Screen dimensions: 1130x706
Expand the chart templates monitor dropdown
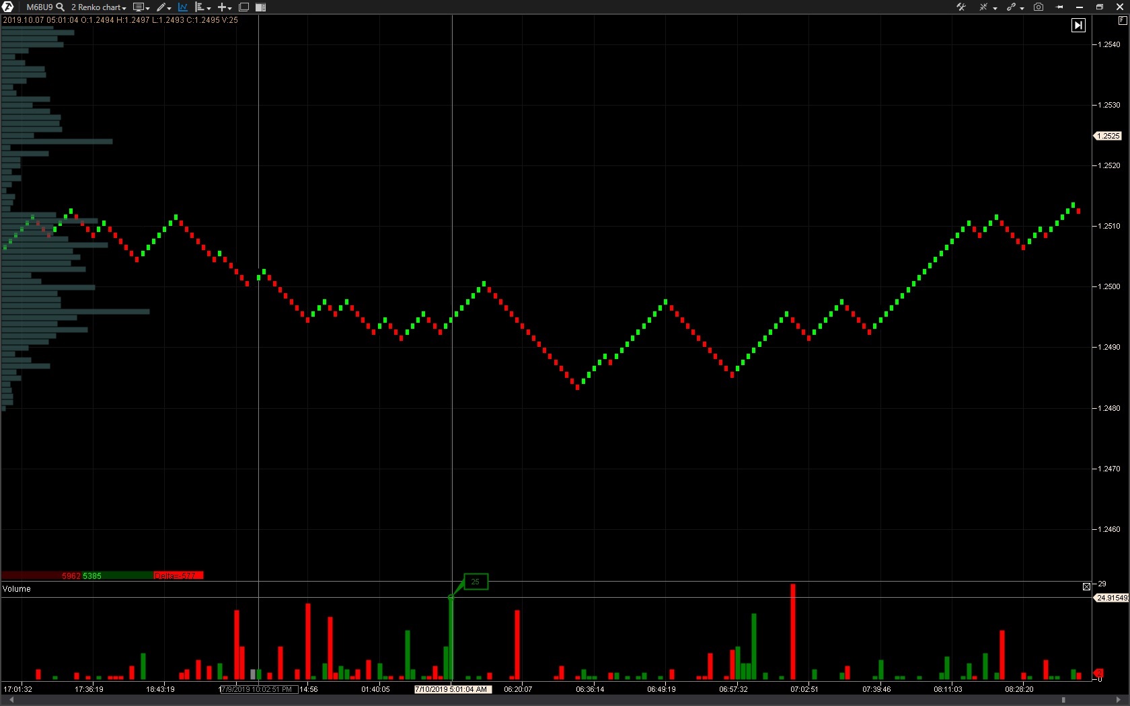[141, 7]
